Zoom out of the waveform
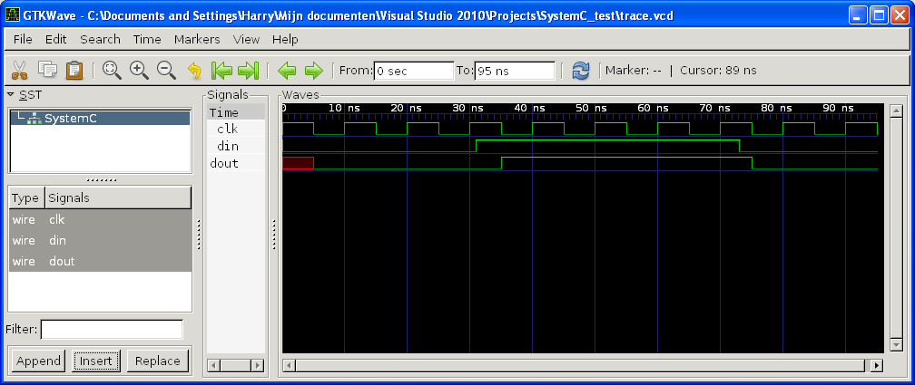The image size is (915, 385). pyautogui.click(x=166, y=71)
